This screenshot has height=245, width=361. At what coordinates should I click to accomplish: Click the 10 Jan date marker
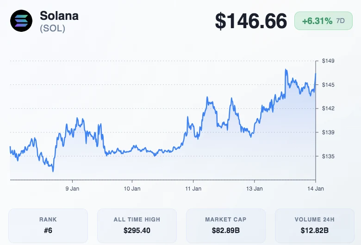pos(132,188)
